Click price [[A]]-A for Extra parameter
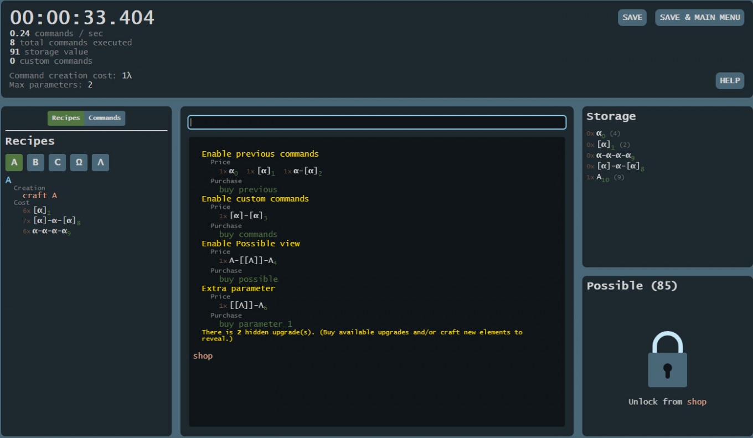753x438 pixels. (244, 305)
